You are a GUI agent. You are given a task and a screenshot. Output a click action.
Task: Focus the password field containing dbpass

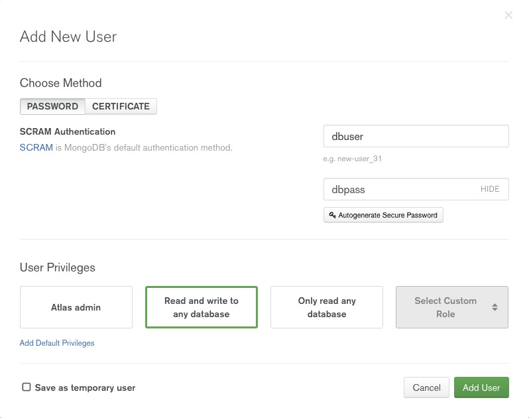[x=398, y=189]
